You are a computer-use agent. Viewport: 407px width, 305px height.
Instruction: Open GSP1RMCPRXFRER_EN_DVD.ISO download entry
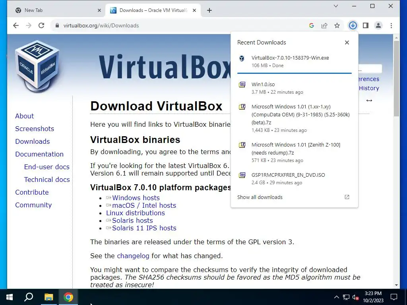click(295, 179)
